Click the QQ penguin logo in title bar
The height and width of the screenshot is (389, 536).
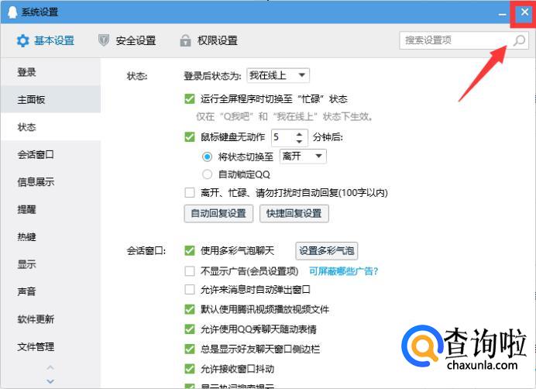click(12, 12)
